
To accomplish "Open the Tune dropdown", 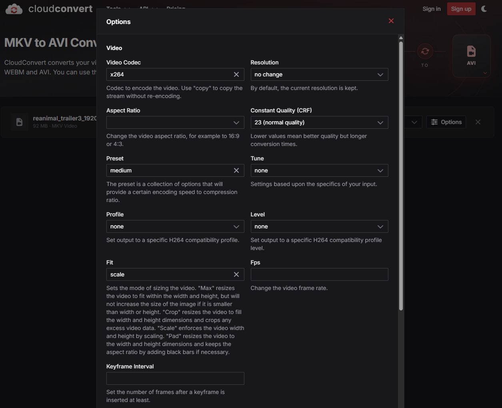I will (x=319, y=170).
